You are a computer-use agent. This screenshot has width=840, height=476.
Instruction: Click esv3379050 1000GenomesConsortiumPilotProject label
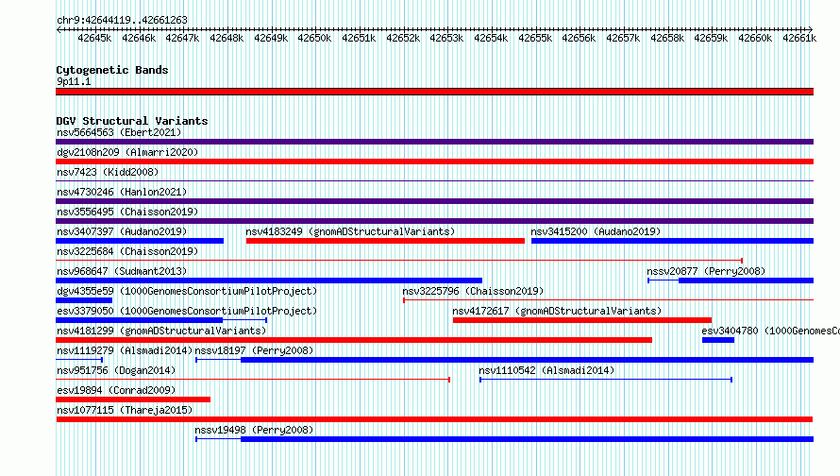[x=187, y=311]
